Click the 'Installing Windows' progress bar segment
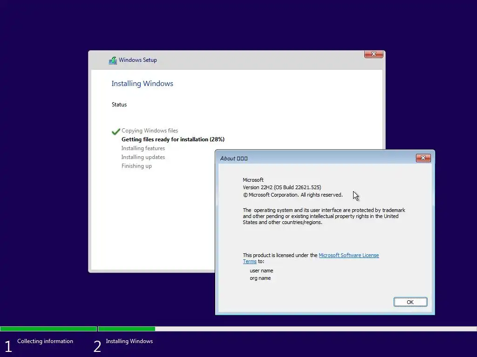Screen dimensions: 477x357 [287, 329]
